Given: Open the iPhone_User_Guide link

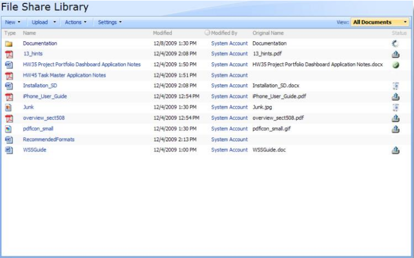Looking at the screenshot, I should coord(45,96).
